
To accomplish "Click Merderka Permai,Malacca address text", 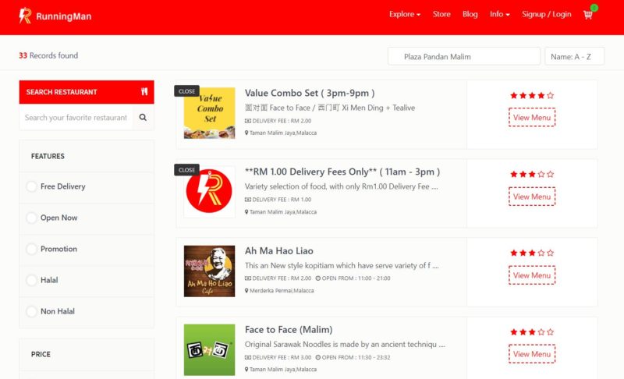I will tap(282, 291).
